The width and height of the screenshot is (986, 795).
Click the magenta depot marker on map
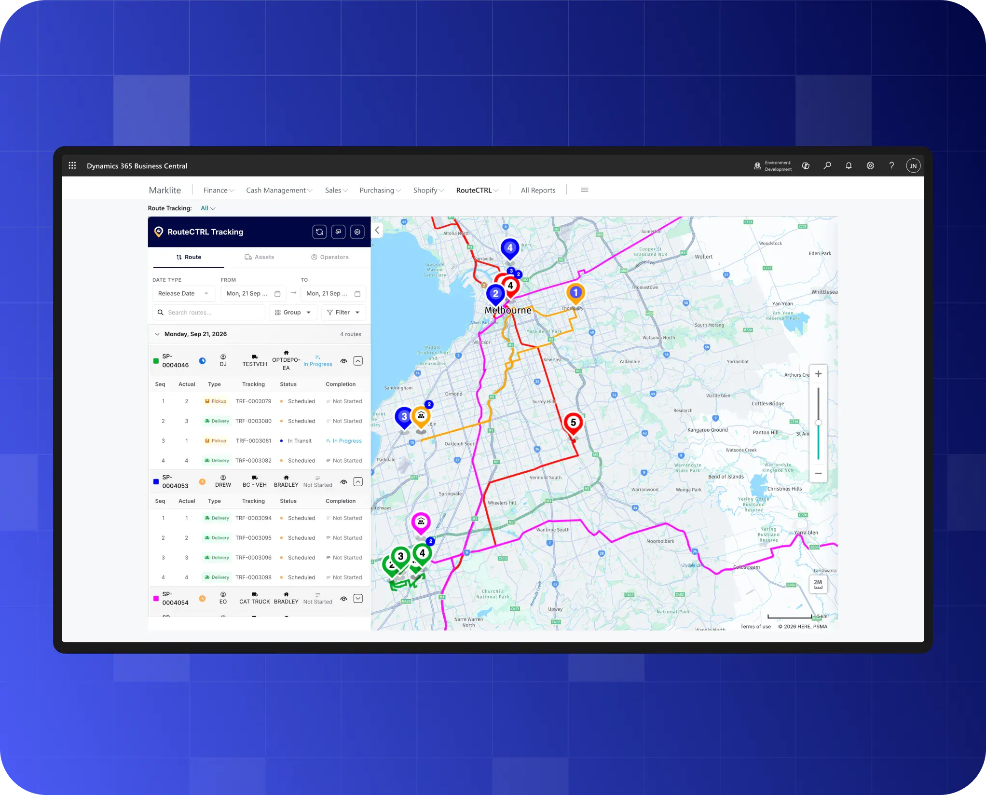421,523
